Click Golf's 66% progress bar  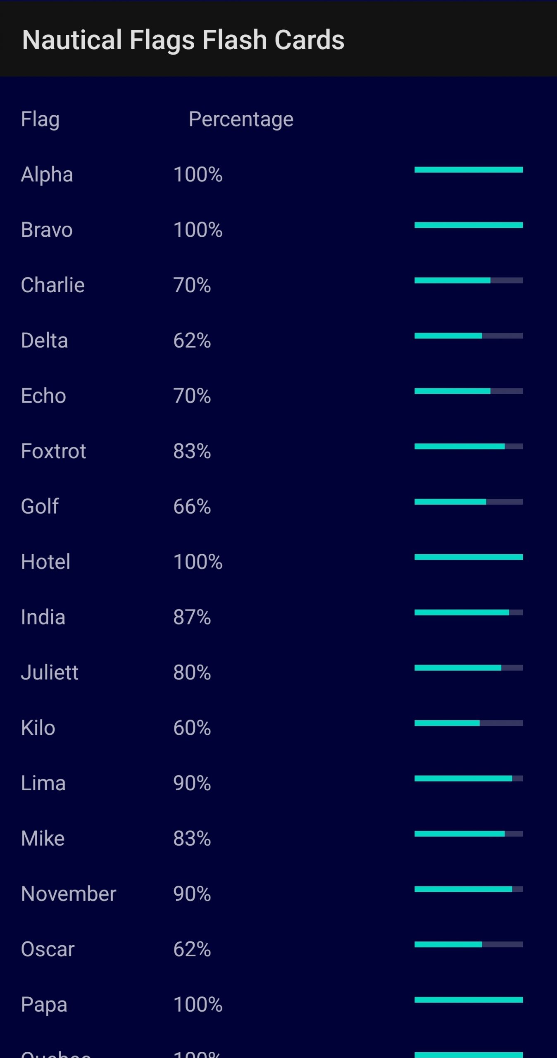tap(469, 502)
